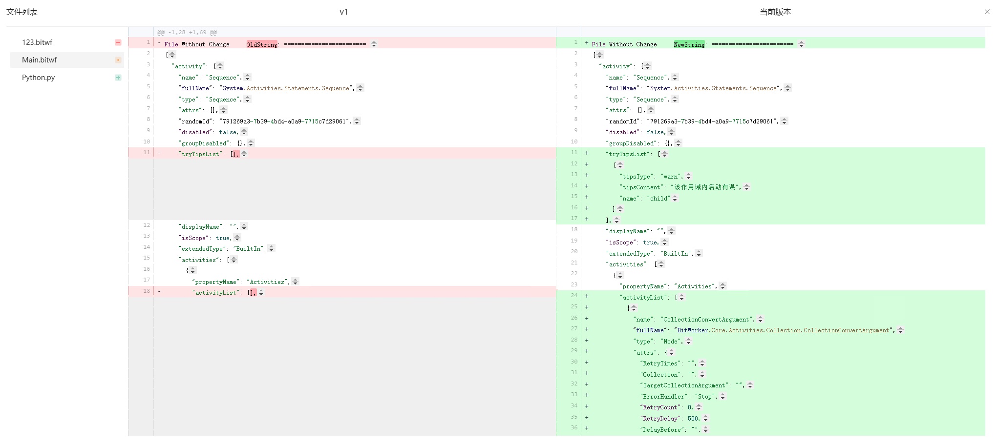Open Main.bitwf from the file list
This screenshot has width=998, height=444.
[x=39, y=60]
